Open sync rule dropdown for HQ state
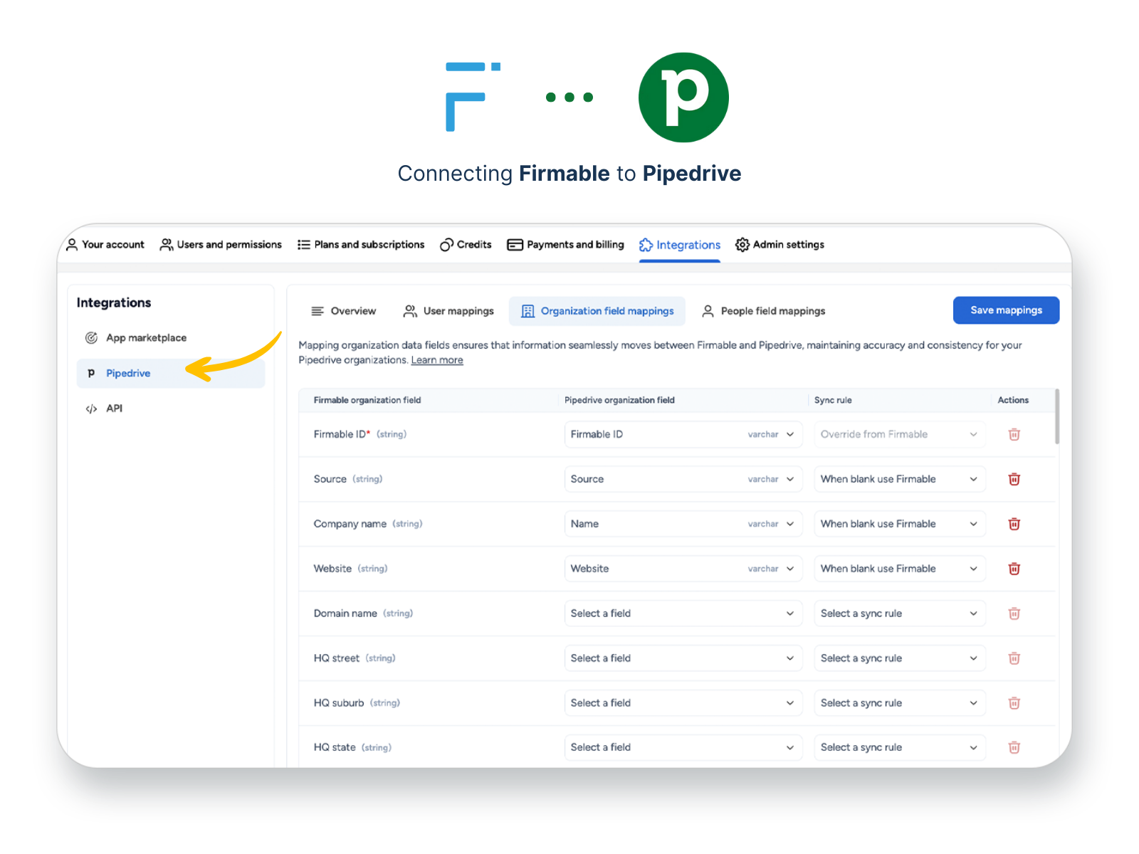1139x854 pixels. 900,747
